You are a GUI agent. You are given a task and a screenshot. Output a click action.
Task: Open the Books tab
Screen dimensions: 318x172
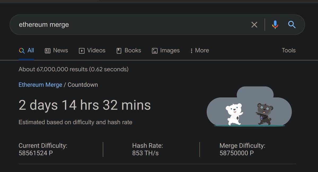129,51
